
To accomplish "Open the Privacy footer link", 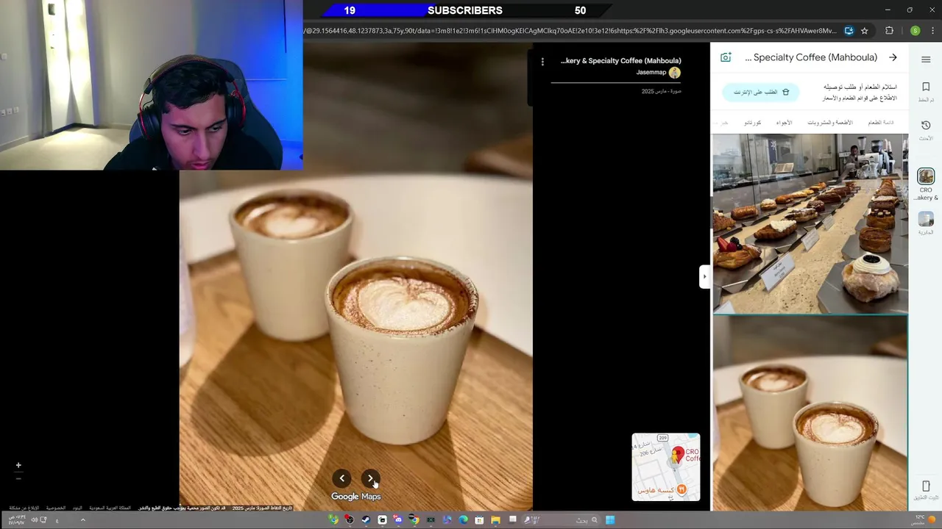I will click(56, 508).
